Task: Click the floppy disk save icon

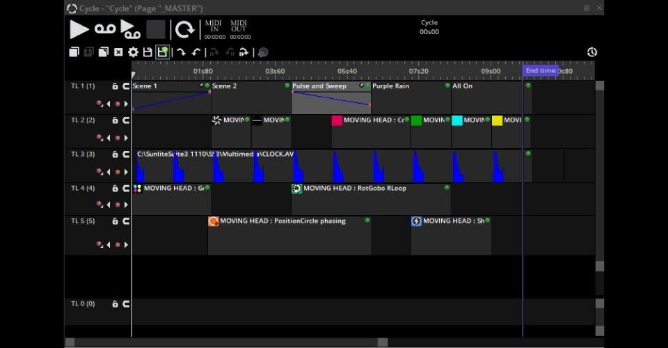Action: pos(148,52)
